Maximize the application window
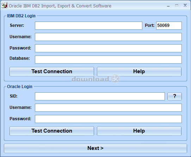This screenshot has height=157, width=191. click(177, 6)
